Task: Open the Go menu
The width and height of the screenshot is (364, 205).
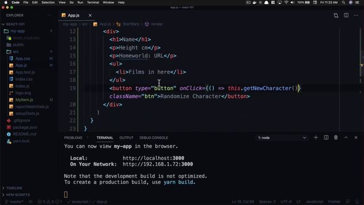Action: pos(72,2)
